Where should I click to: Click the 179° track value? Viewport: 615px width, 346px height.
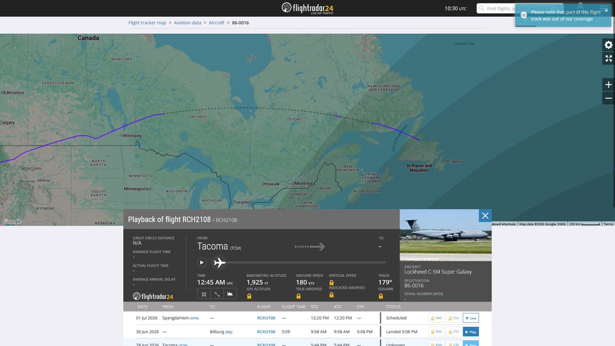pyautogui.click(x=385, y=282)
